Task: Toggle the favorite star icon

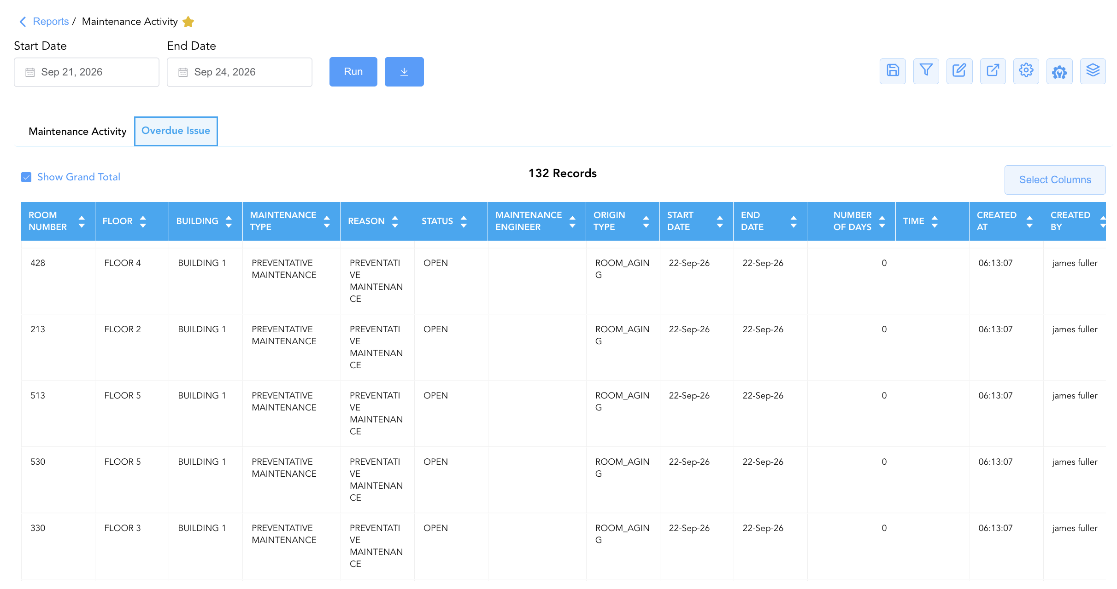Action: click(188, 22)
